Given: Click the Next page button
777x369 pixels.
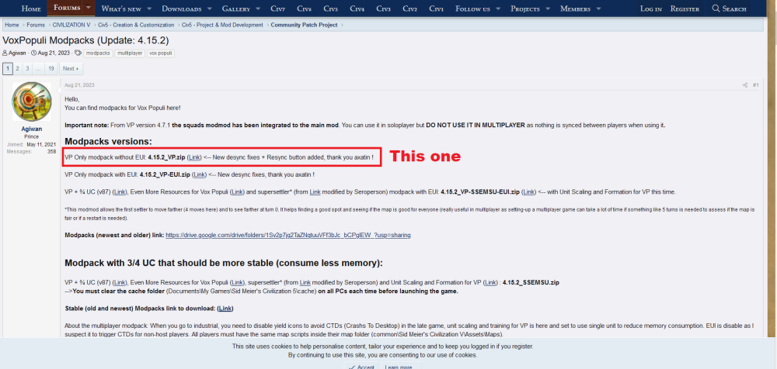Looking at the screenshot, I should coord(71,69).
